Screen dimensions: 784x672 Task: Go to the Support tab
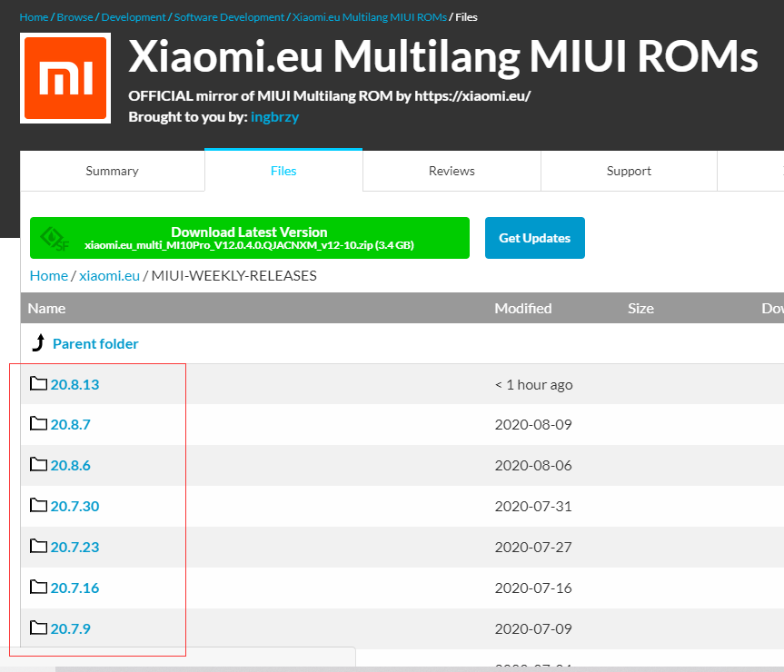pos(629,171)
